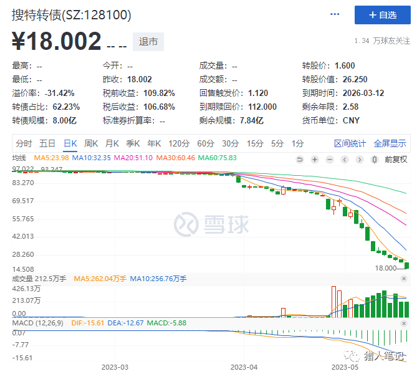
Task: Click the MACD:-5.88 value
Action: tap(166, 323)
